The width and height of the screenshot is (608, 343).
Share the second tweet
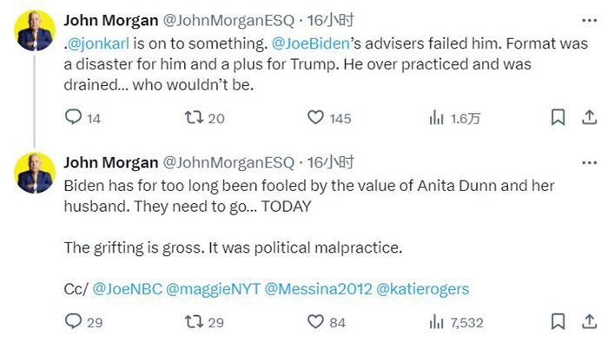[589, 321]
